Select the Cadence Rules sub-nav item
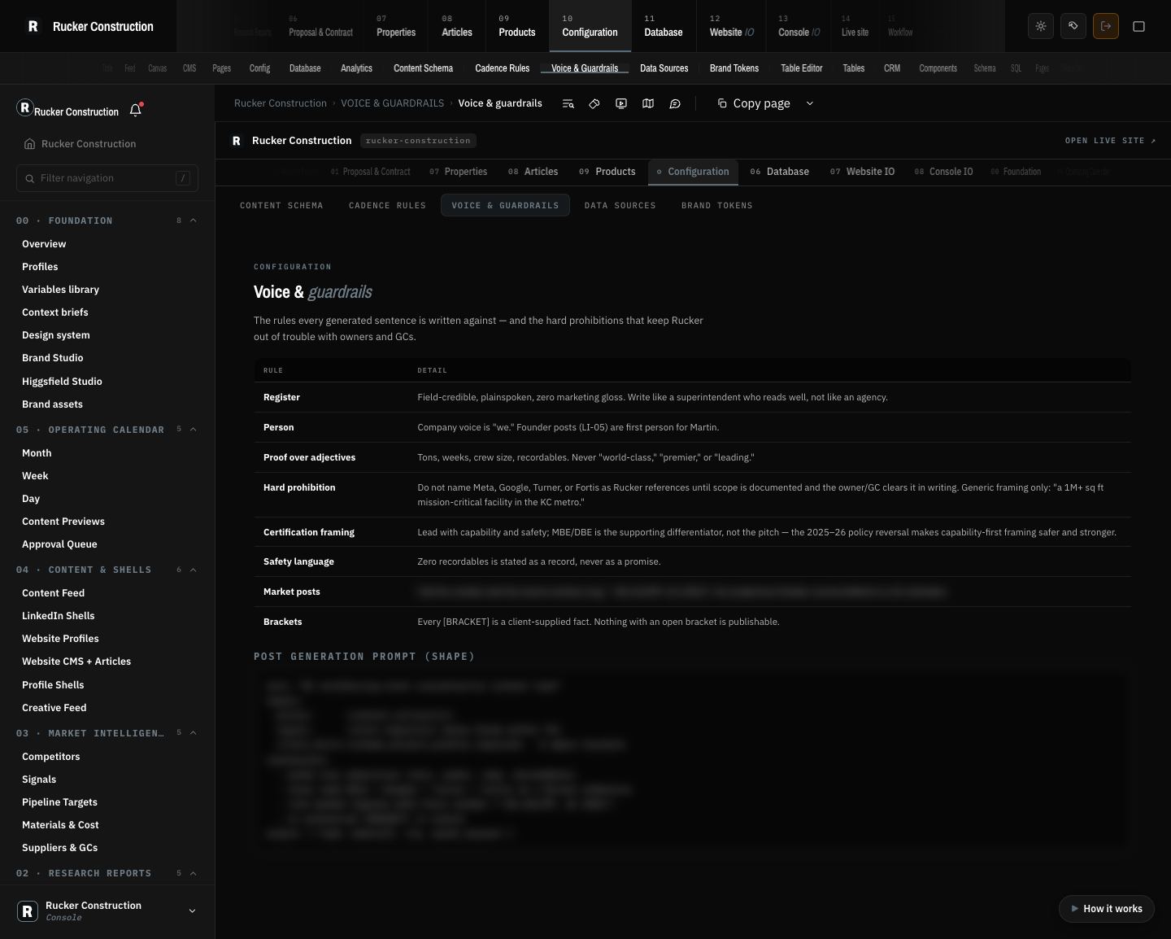 coord(502,68)
